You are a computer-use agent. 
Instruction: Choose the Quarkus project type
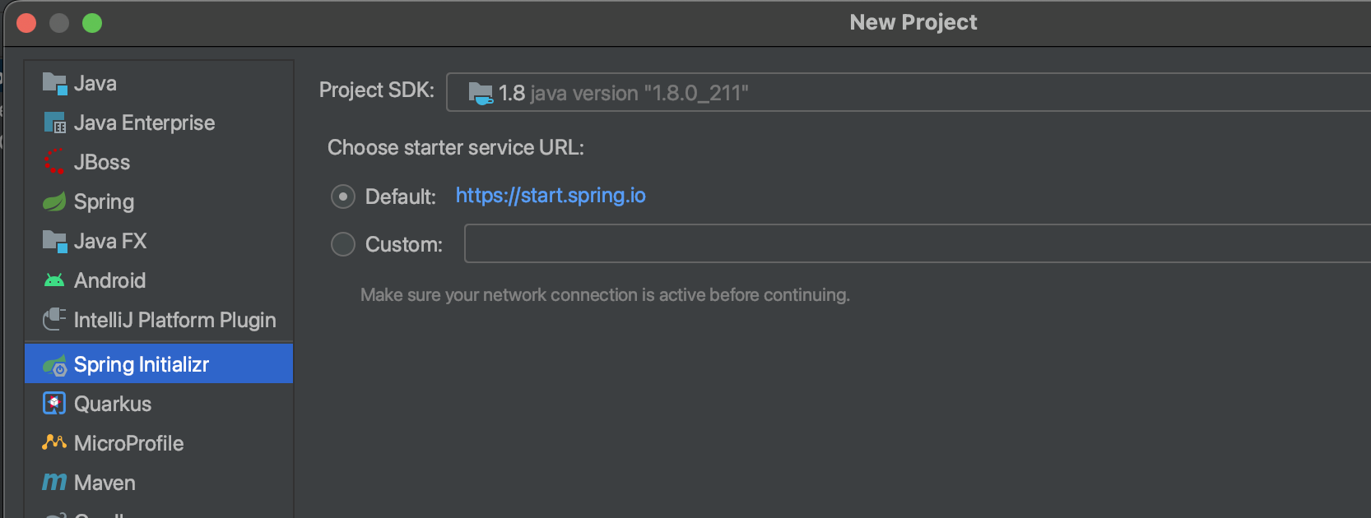pos(159,404)
